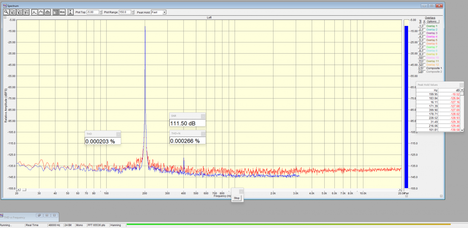The height and width of the screenshot is (228, 468).
Task: Click Set button C2 for Composite 2
Action: (420, 72)
